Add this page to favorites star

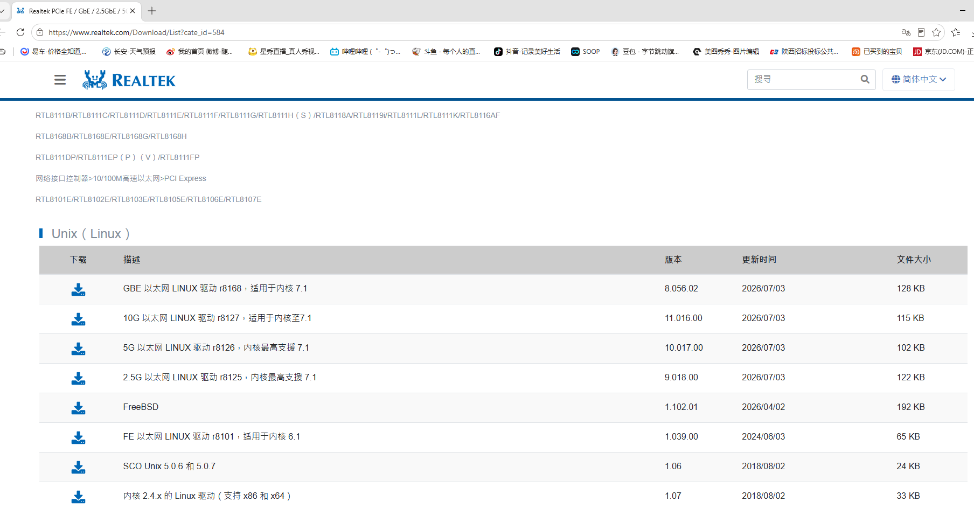pyautogui.click(x=936, y=32)
